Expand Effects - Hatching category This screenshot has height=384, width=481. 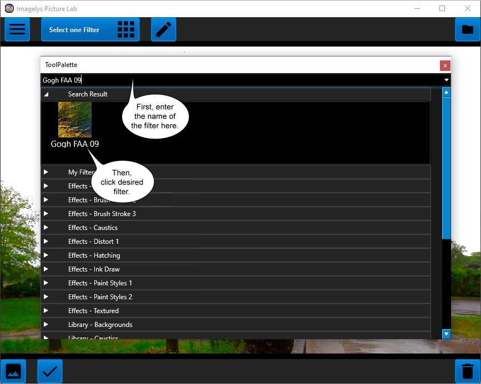click(x=46, y=255)
